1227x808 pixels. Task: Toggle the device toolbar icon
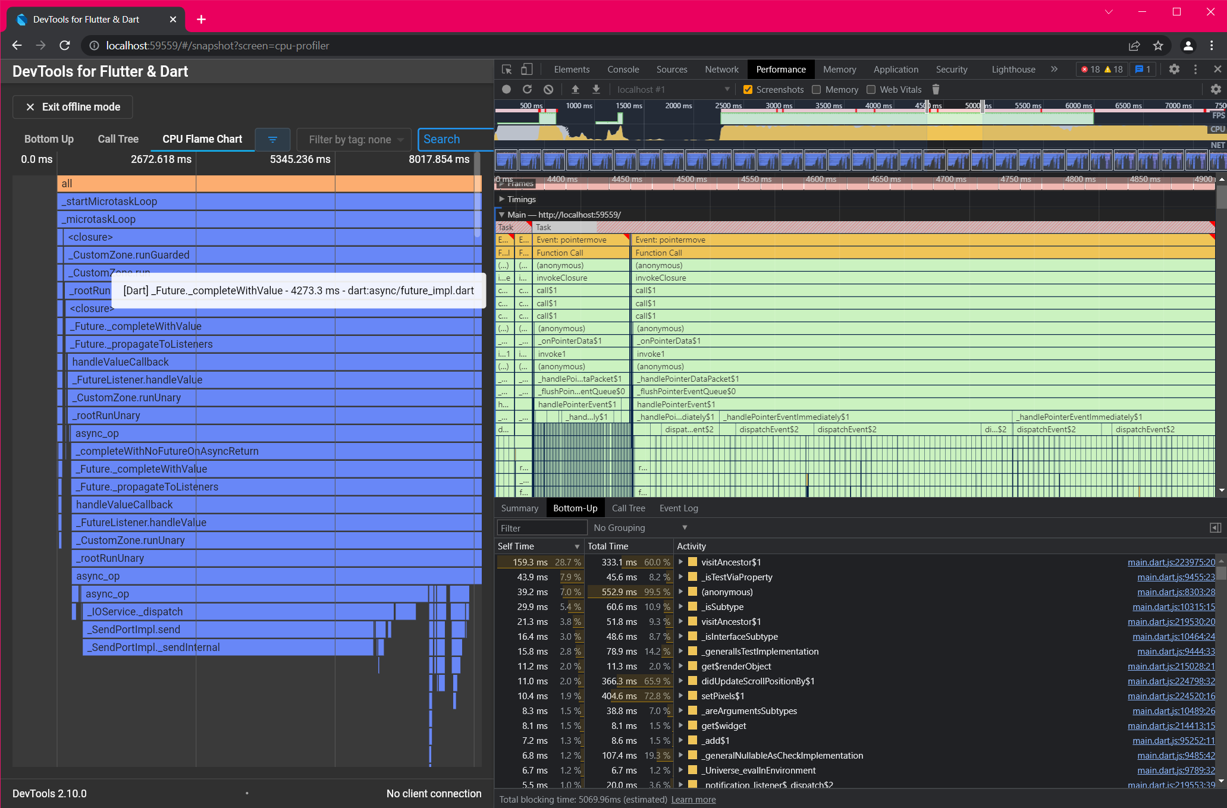coord(526,70)
